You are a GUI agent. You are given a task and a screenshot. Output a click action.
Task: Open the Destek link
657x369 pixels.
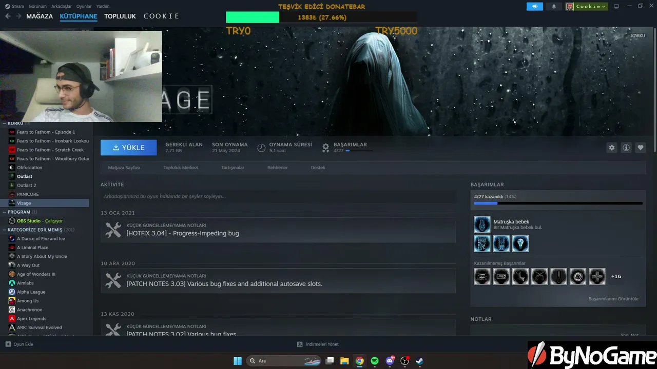tap(318, 168)
